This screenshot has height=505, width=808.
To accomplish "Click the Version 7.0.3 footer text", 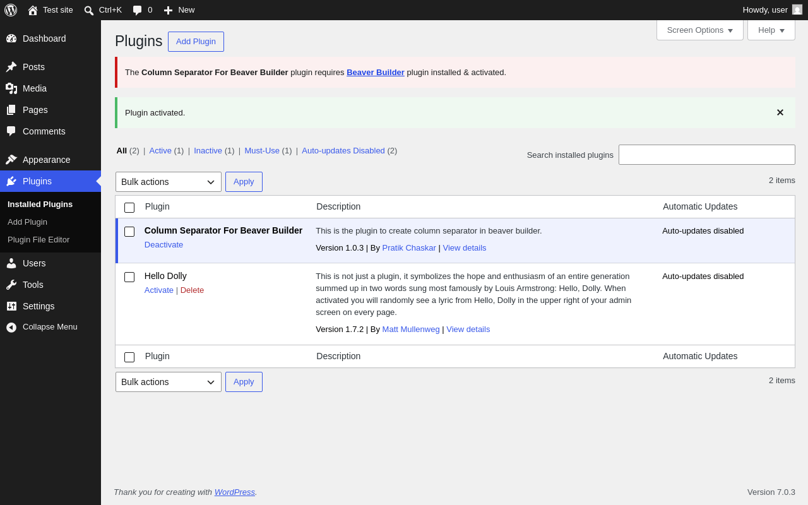I will pos(771,492).
